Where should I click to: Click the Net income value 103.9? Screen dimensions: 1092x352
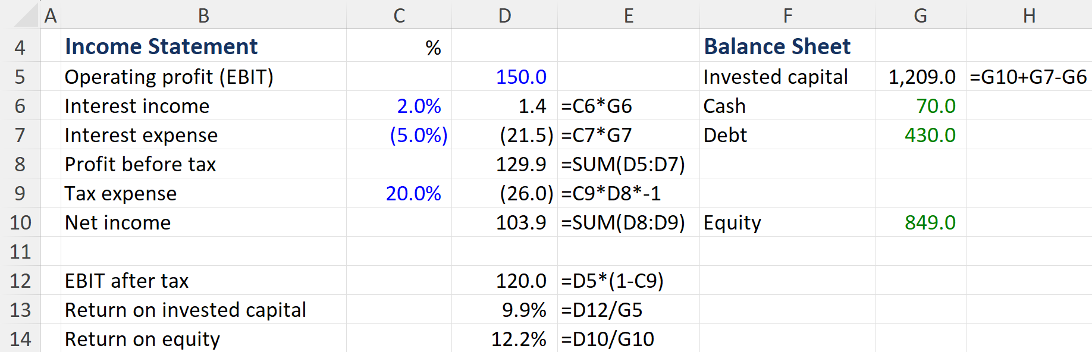click(x=521, y=222)
